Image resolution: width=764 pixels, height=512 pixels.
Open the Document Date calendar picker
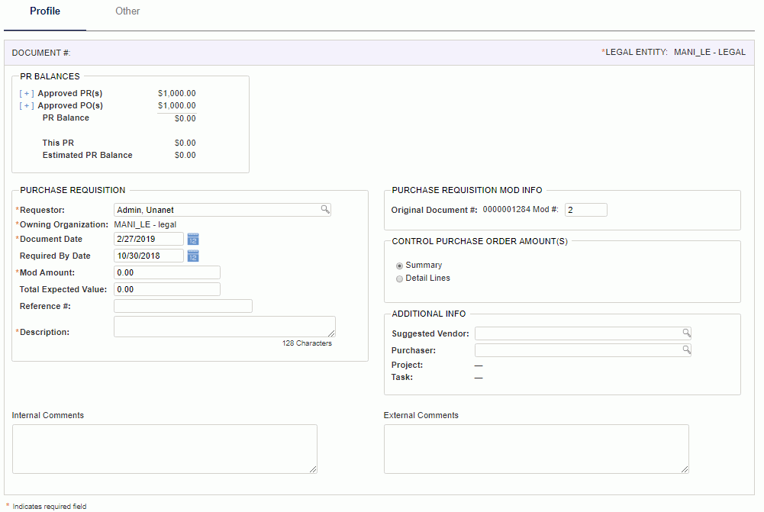[193, 239]
